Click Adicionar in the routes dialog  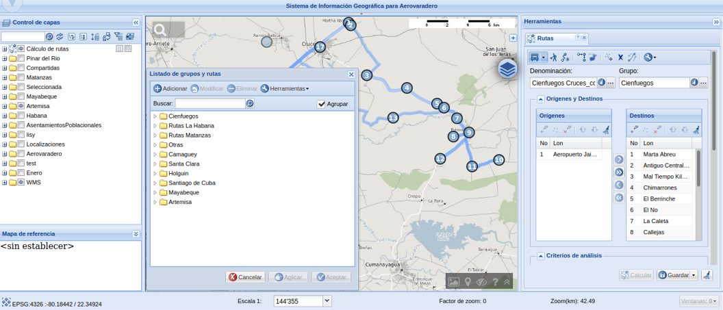pos(170,88)
